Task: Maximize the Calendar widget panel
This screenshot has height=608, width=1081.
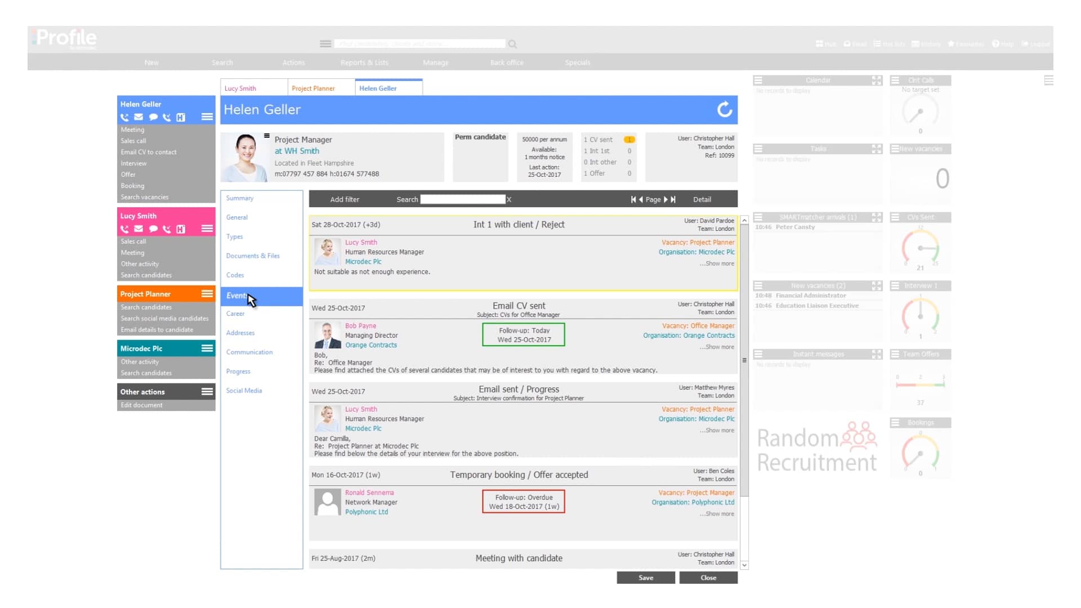Action: pos(877,81)
